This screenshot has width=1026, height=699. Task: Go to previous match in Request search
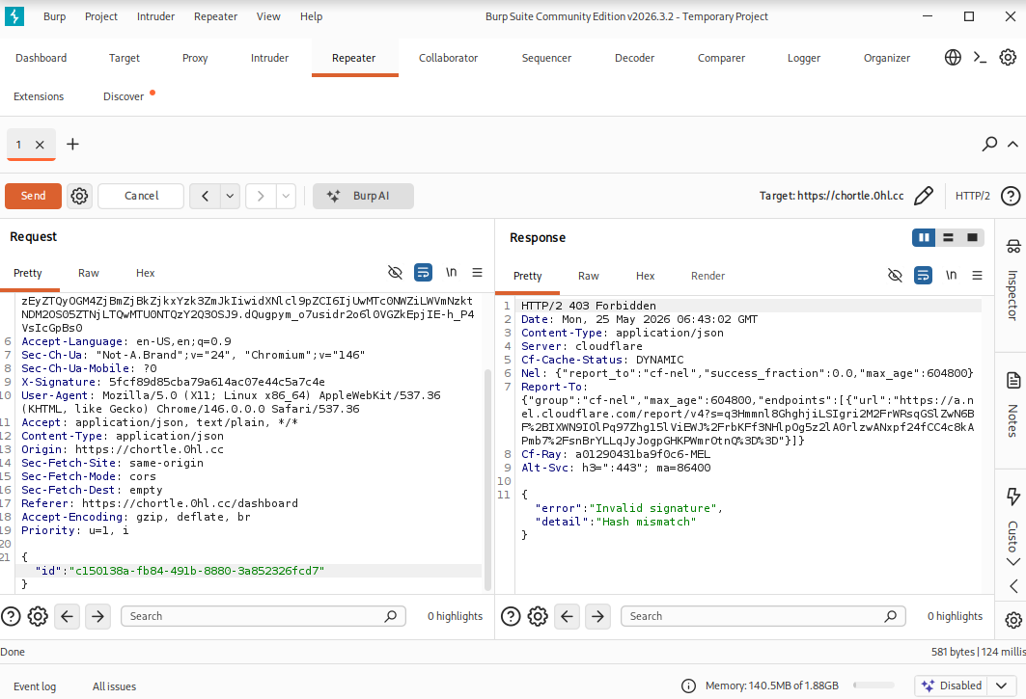[67, 616]
